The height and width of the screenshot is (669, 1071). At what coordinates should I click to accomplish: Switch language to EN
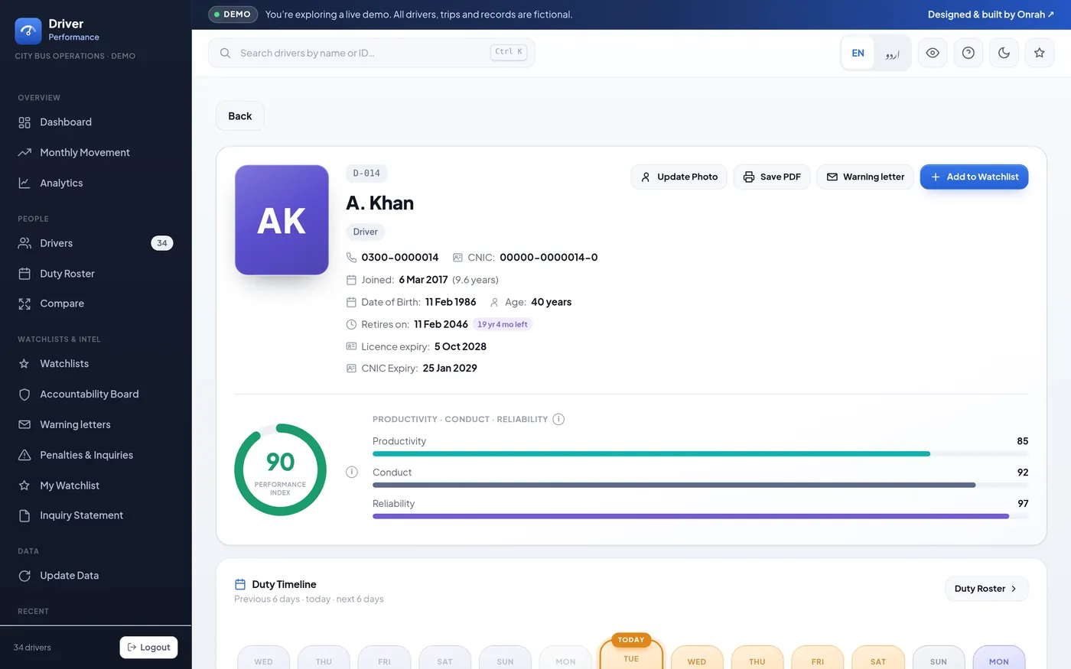858,53
